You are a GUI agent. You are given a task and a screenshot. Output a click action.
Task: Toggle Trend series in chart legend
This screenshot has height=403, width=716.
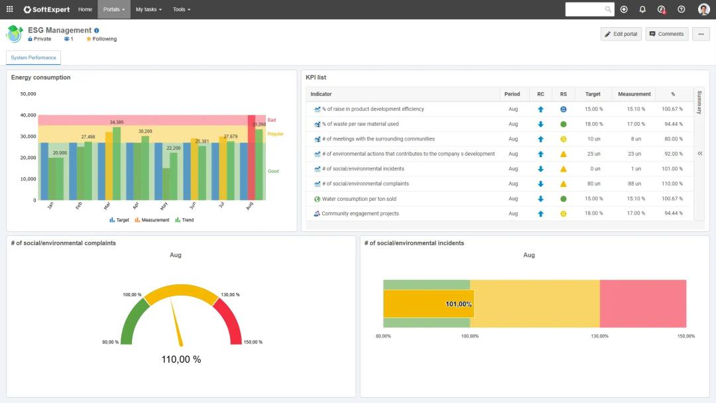(184, 220)
